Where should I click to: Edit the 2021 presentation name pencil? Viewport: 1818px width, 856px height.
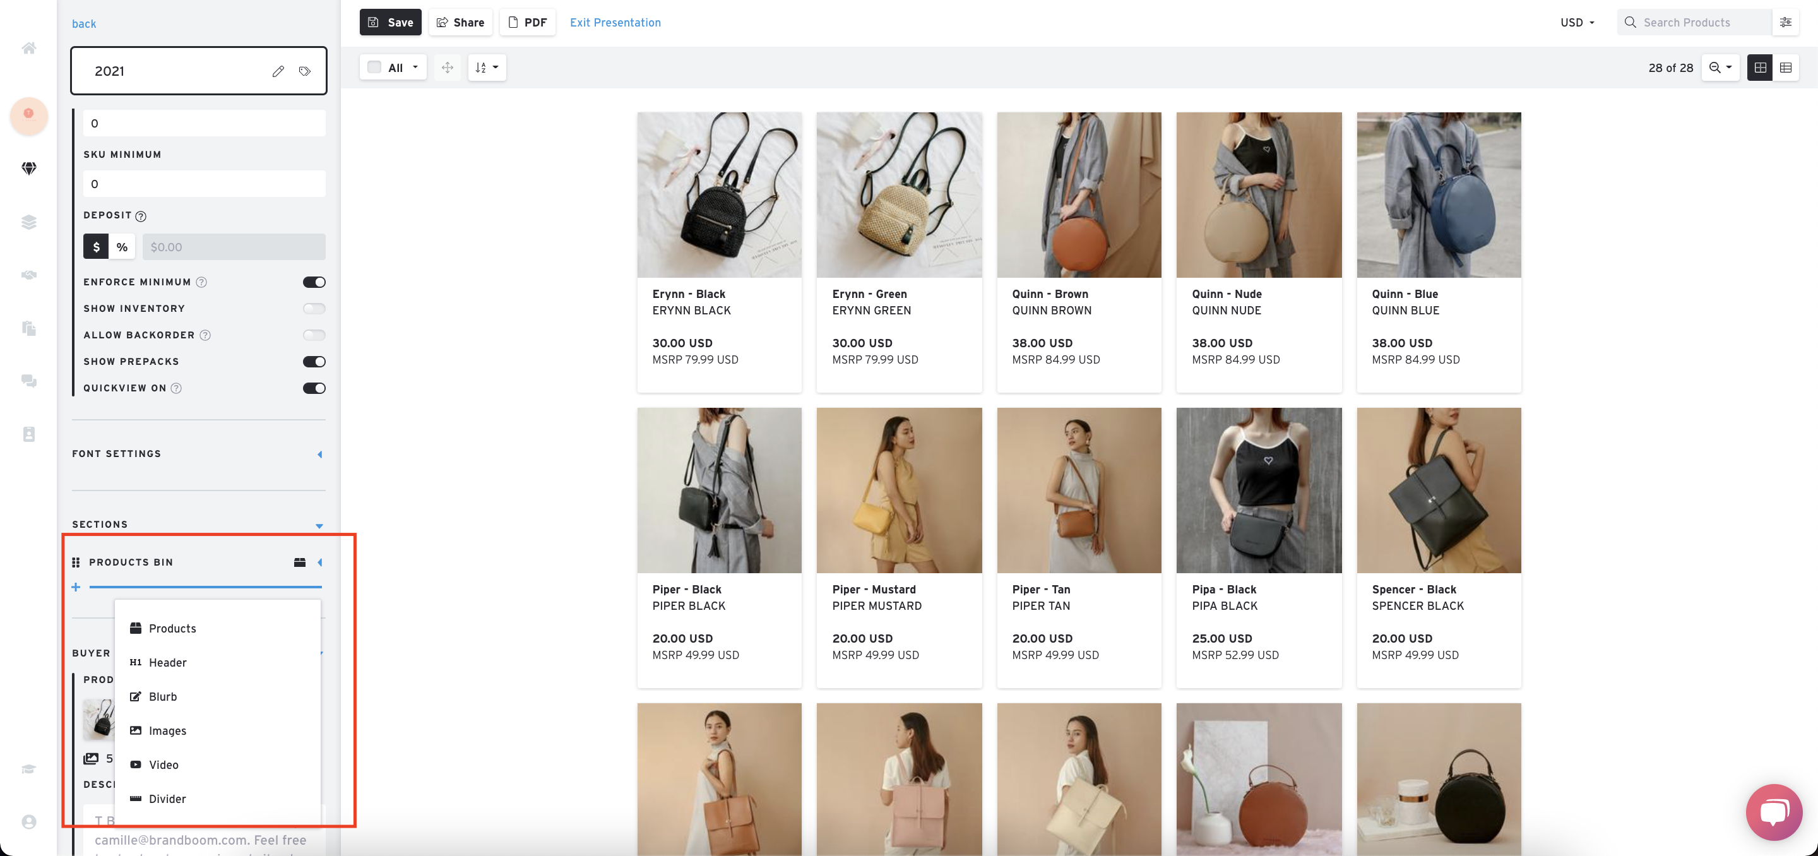[278, 71]
